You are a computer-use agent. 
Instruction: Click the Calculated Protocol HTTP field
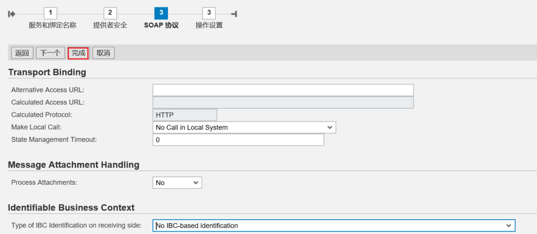184,115
